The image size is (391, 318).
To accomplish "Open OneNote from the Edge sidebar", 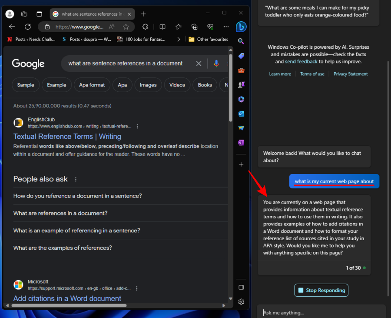I will pos(241,143).
